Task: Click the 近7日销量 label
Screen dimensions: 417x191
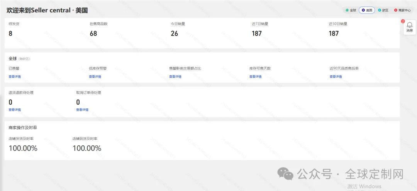Action: (260, 24)
